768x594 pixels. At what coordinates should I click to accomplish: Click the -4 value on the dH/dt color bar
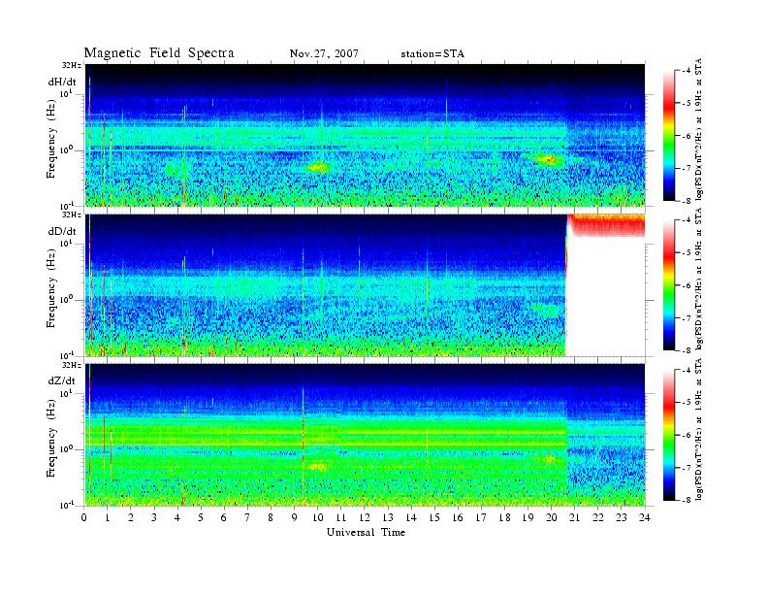click(688, 71)
